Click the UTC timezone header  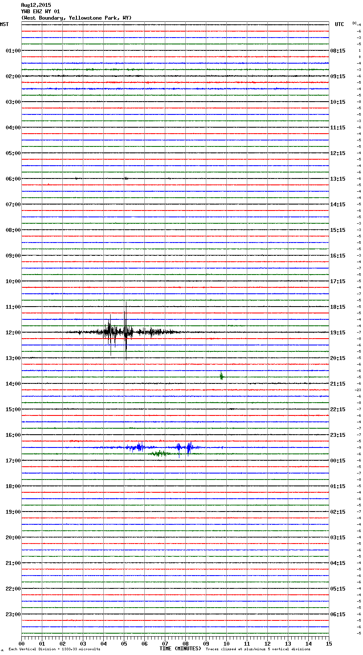[339, 24]
